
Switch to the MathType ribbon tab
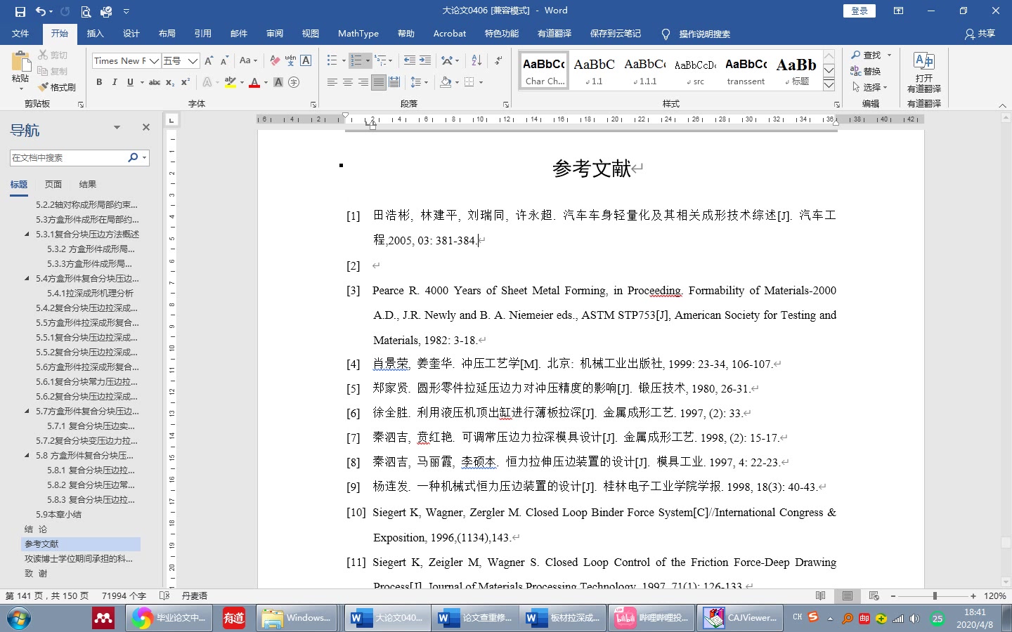358,34
